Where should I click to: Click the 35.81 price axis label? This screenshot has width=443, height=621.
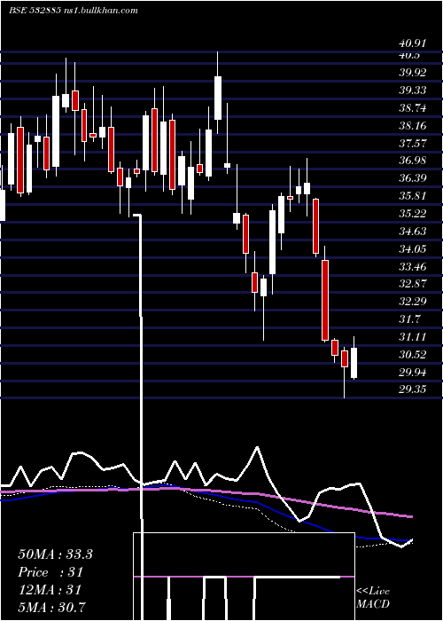coord(413,196)
